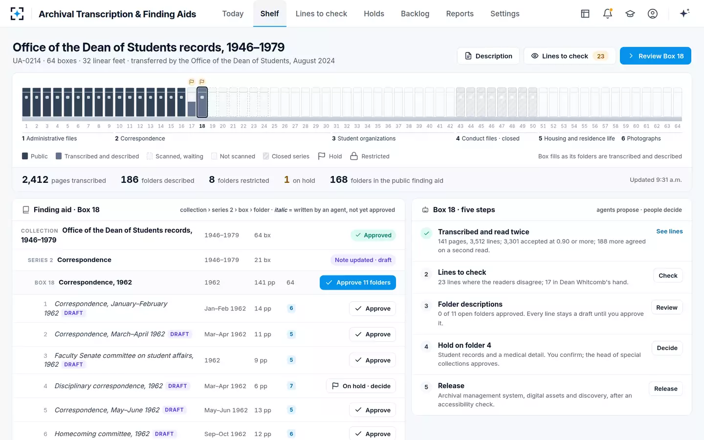Click the Restricted lock legend icon
This screenshot has width=704, height=440.
tap(354, 156)
